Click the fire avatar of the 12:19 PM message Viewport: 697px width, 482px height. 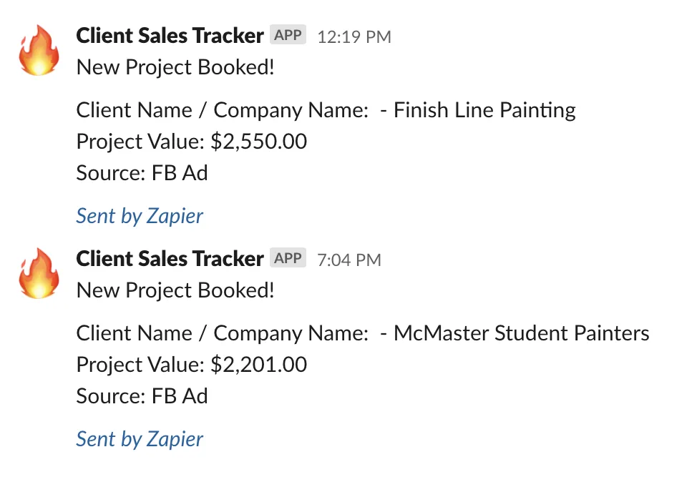click(39, 50)
